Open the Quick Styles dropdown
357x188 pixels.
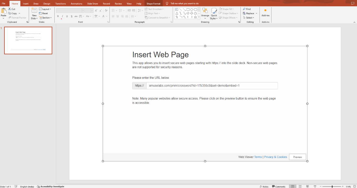pyautogui.click(x=214, y=14)
